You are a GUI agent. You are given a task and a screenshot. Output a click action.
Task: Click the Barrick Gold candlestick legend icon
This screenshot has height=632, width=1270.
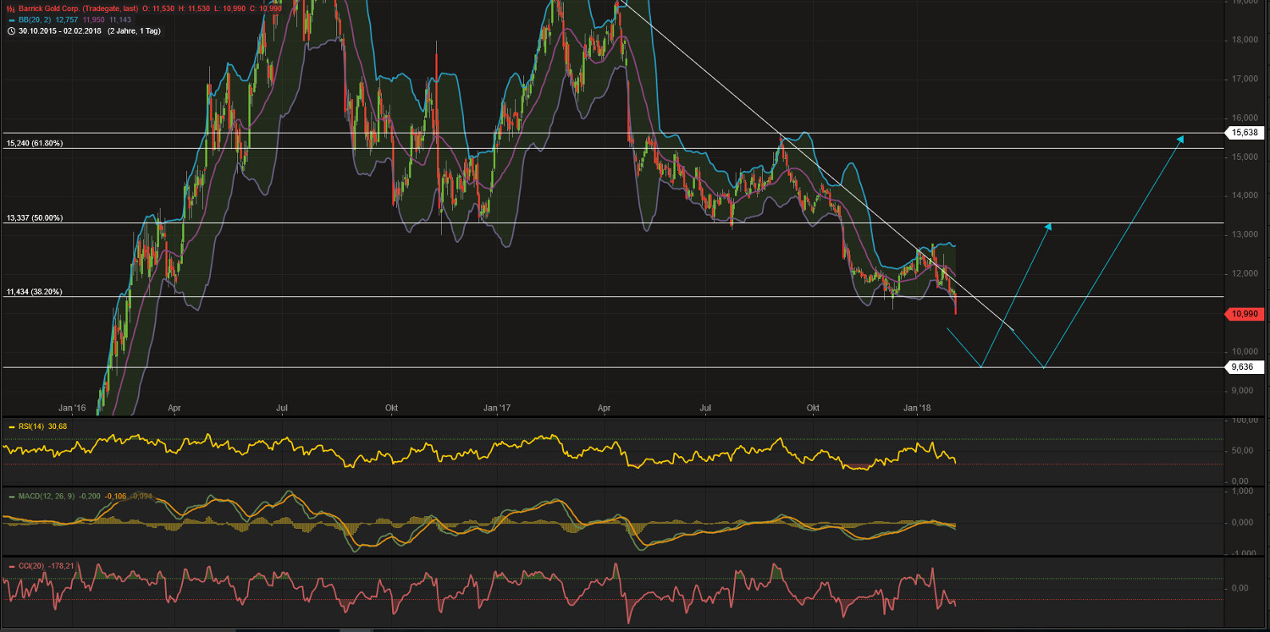pos(11,8)
